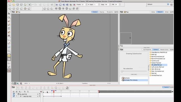Click the red stop frame marker in Timeline ruler
Viewport: 181px width, 102px height.
pyautogui.click(x=99, y=92)
